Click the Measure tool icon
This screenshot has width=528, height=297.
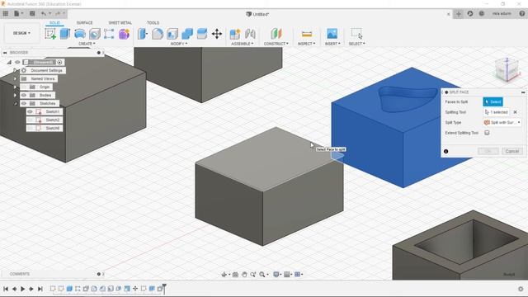pos(306,34)
